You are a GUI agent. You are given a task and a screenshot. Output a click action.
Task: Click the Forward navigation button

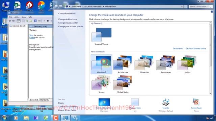click(x=60, y=6)
